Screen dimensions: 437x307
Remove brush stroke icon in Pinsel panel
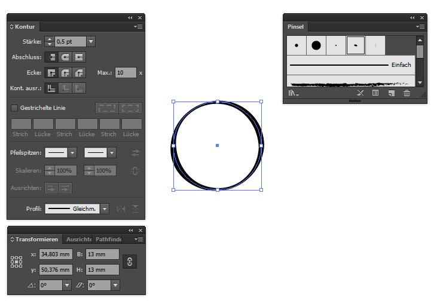pos(360,93)
